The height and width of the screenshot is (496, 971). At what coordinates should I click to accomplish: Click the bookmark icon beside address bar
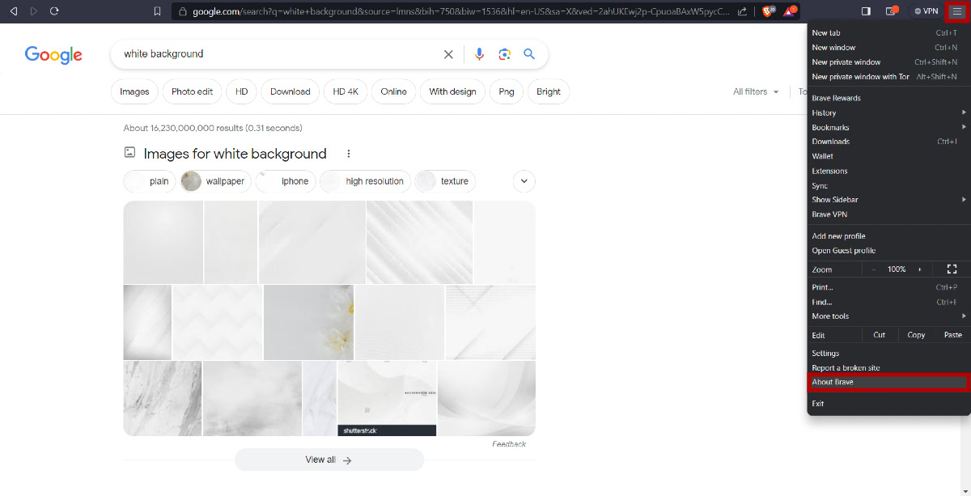pos(157,11)
